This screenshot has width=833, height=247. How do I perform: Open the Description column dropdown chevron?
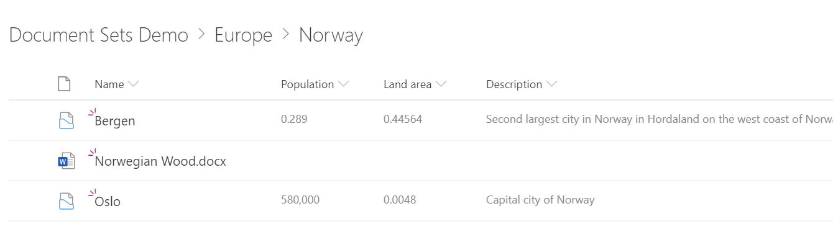551,84
